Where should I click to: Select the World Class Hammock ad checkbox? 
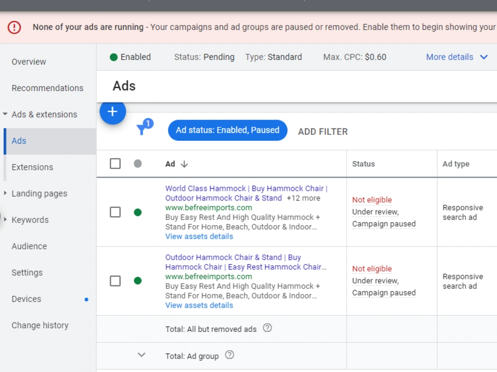pos(115,212)
